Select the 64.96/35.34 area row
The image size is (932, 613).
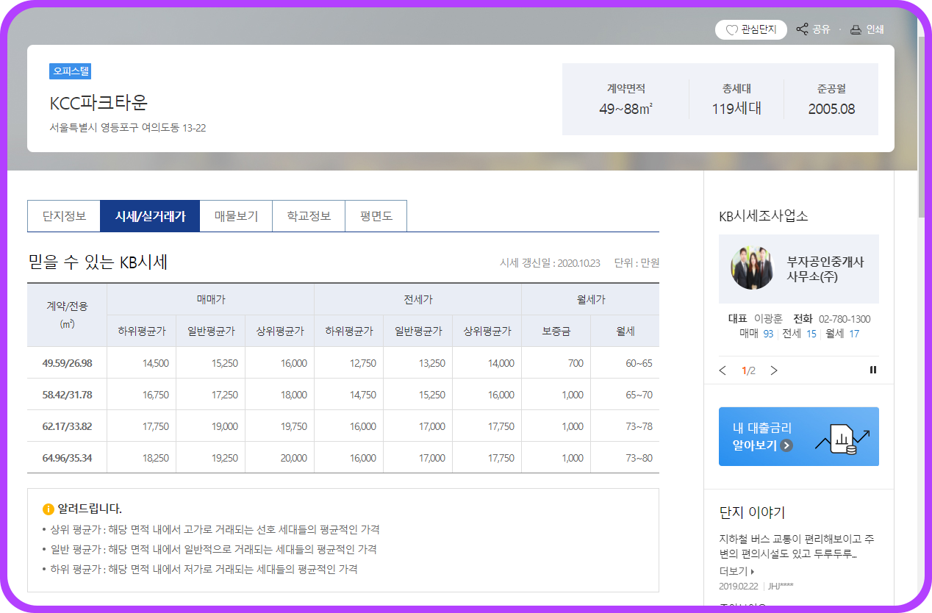click(x=343, y=458)
